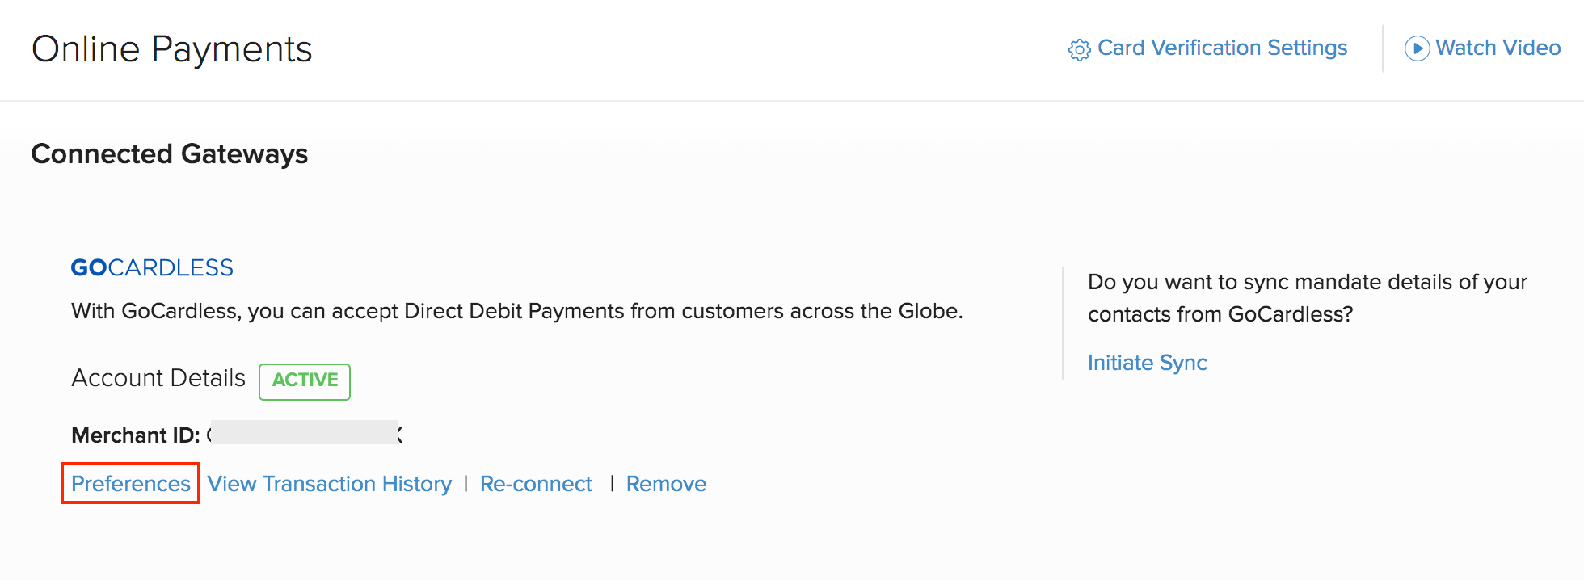
Task: Click the Online Payments page heading
Action: click(171, 49)
